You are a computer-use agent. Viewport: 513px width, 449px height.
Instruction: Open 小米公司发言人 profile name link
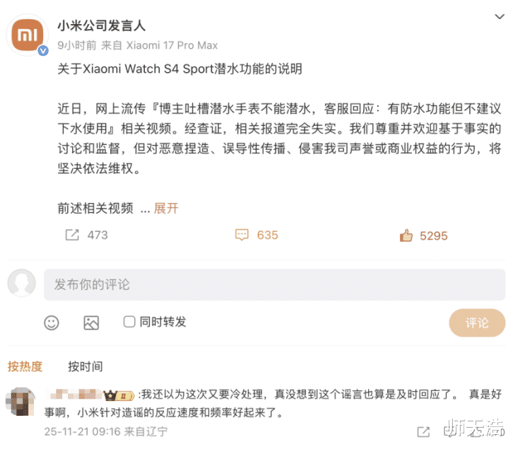pos(101,26)
